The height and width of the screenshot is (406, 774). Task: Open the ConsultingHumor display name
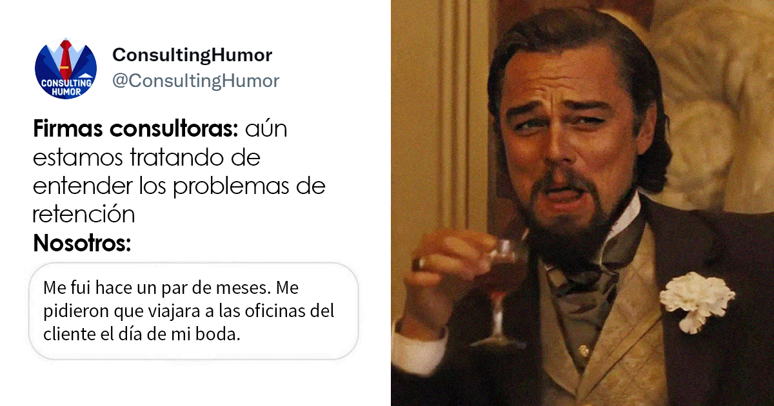point(192,55)
